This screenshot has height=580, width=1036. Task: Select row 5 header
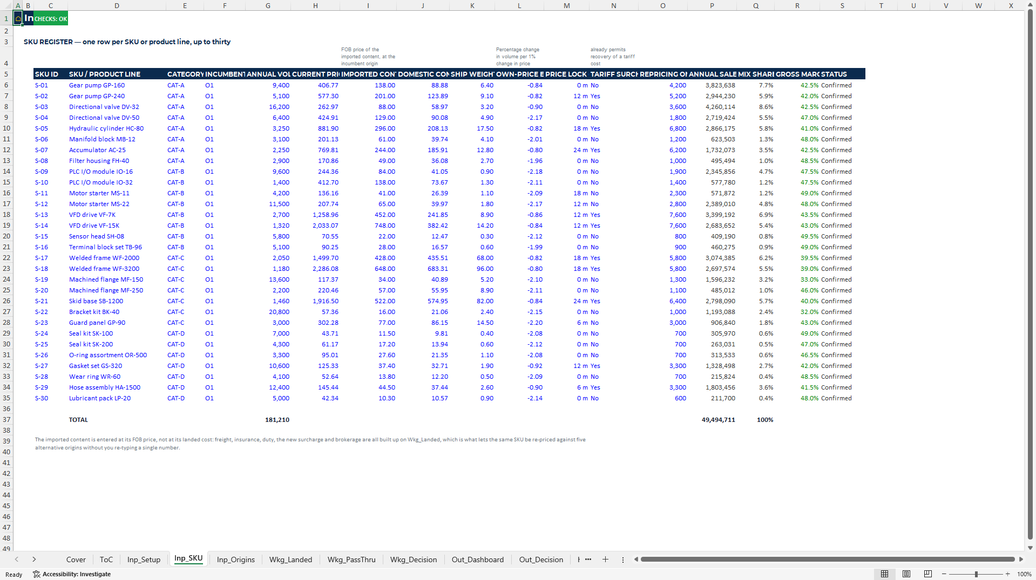pyautogui.click(x=6, y=74)
